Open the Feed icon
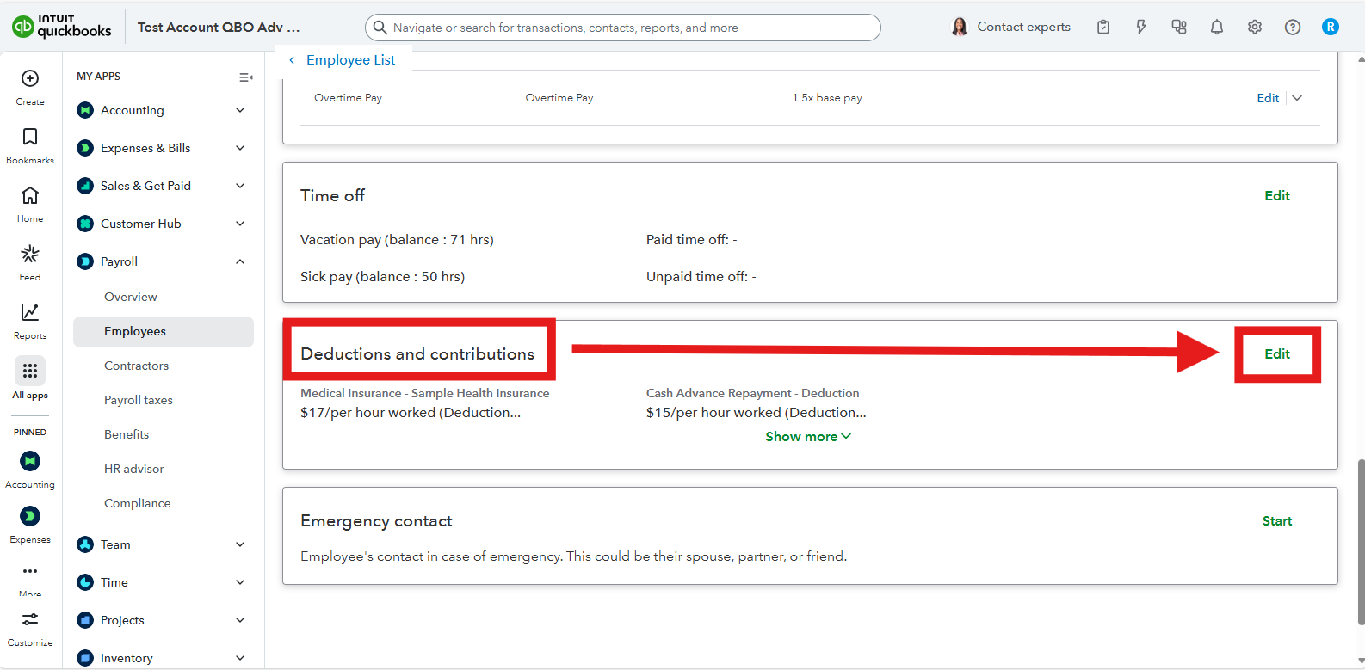1365x670 pixels. tap(30, 255)
